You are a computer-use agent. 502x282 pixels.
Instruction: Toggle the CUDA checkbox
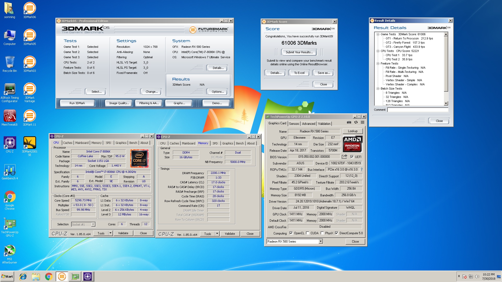(x=307, y=233)
